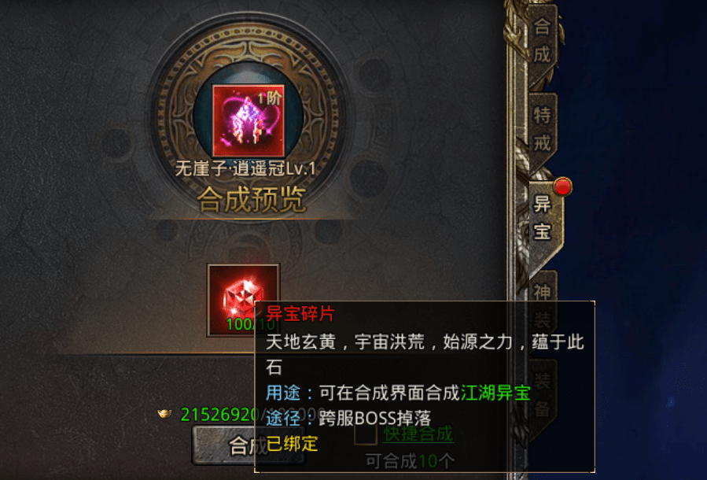The width and height of the screenshot is (707, 480).
Task: Click the green 21526920 gold amount
Action: (x=219, y=415)
